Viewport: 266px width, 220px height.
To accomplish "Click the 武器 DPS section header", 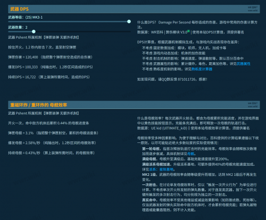I will click(134, 9).
